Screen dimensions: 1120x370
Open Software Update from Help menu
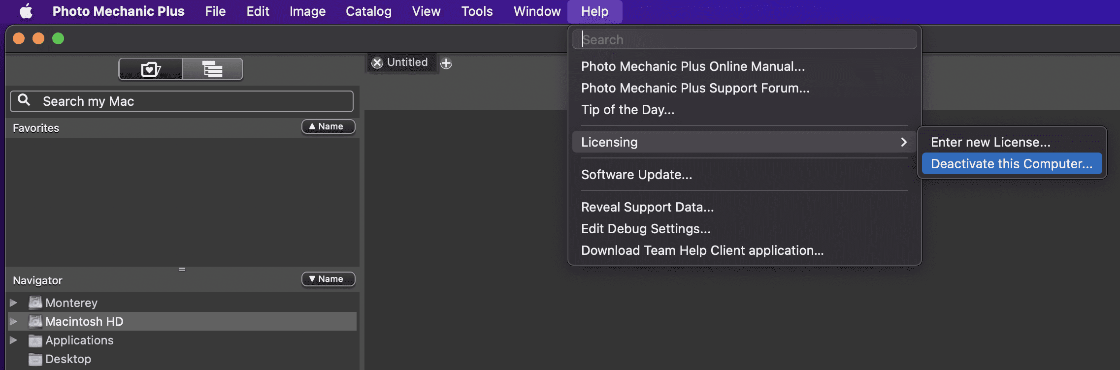636,175
